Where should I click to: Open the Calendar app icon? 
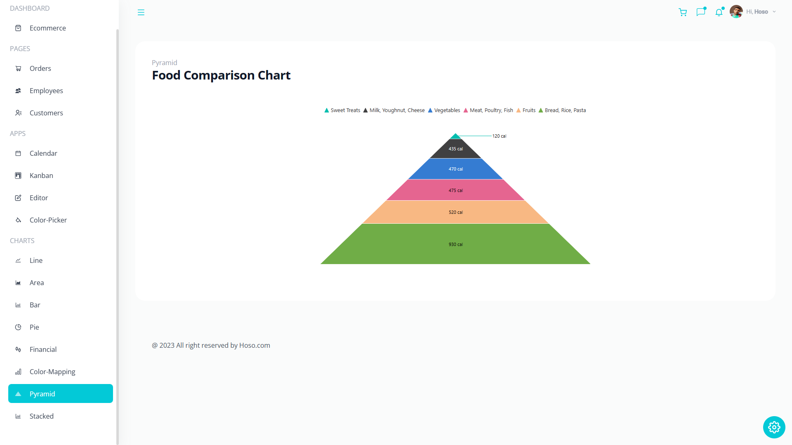tap(18, 153)
